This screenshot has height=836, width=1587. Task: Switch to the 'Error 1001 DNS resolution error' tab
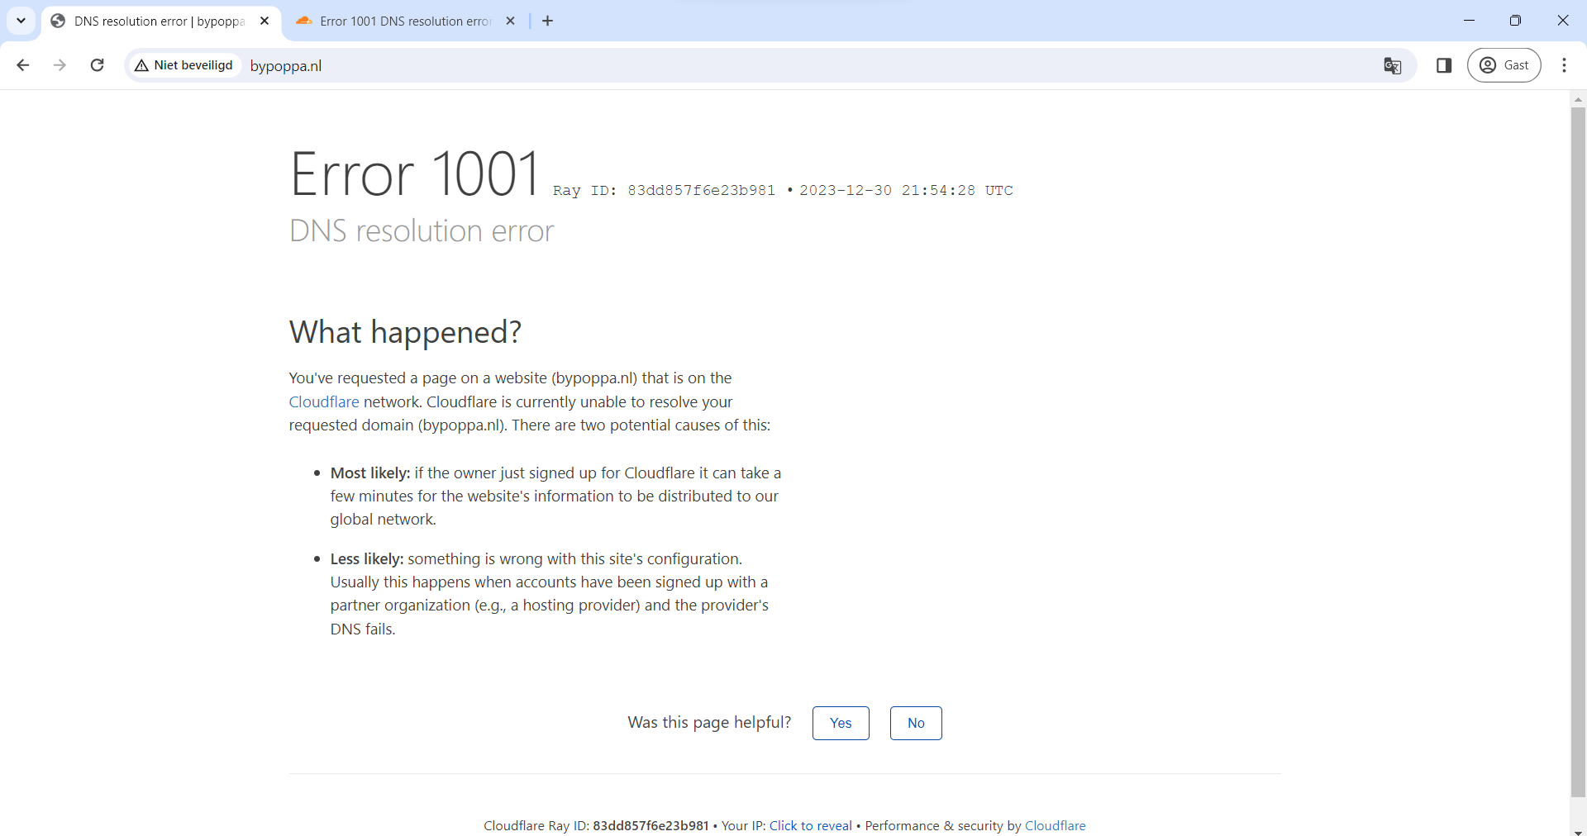click(405, 21)
